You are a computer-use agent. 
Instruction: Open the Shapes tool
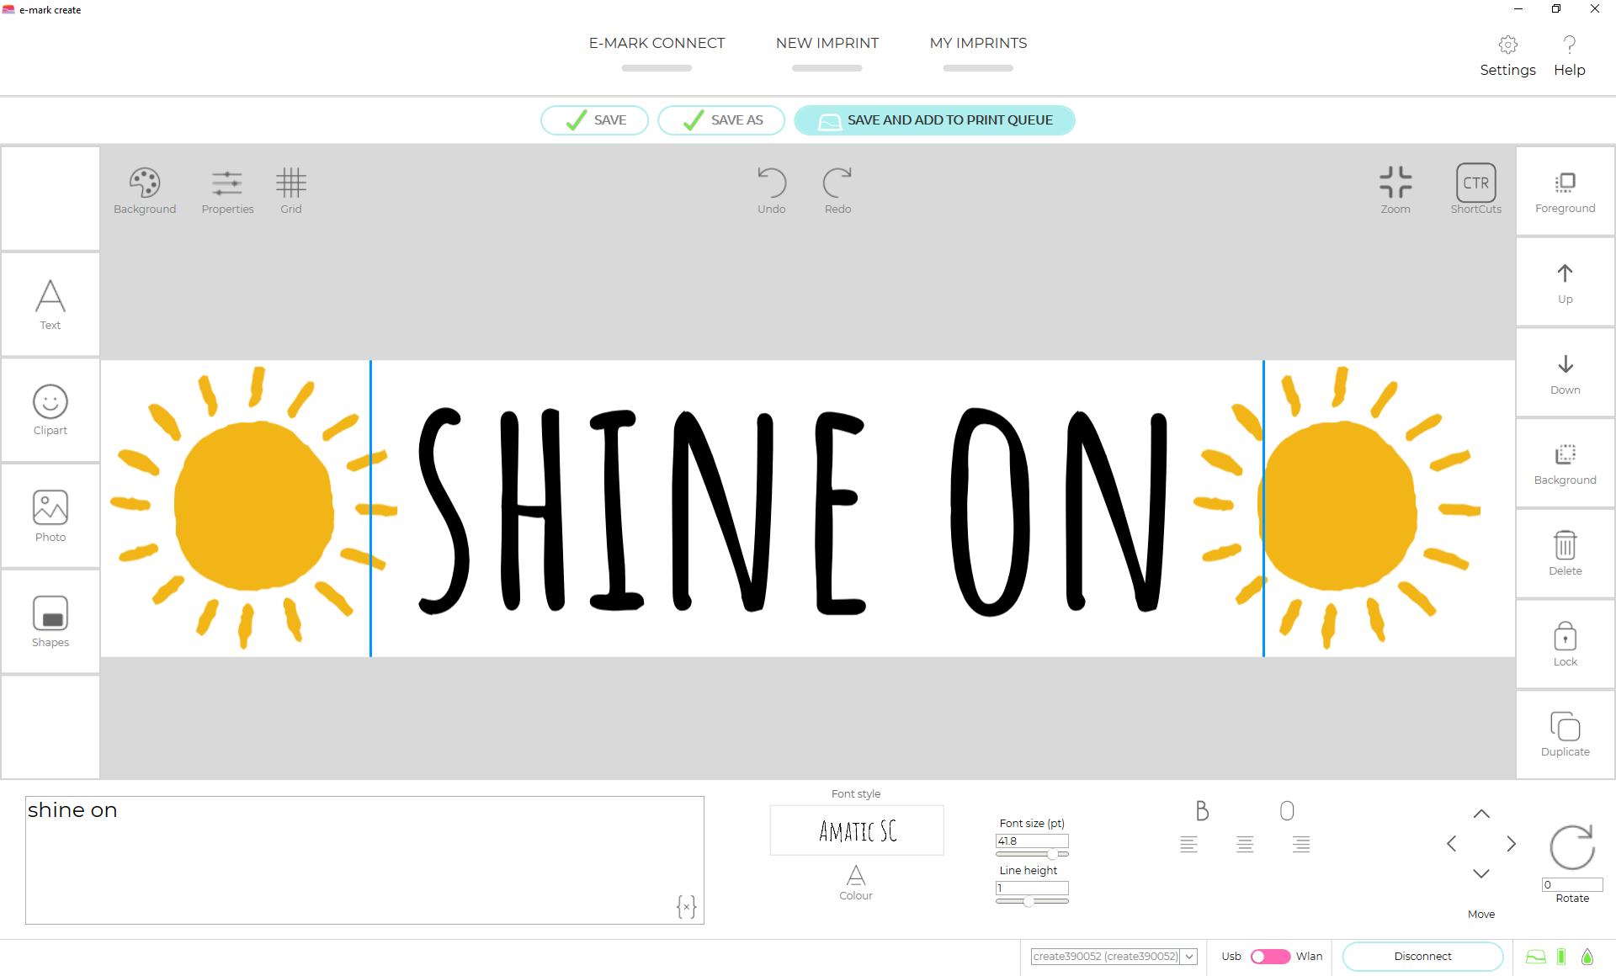click(x=50, y=622)
